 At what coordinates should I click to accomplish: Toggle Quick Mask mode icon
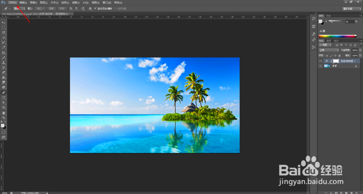(x=4, y=132)
